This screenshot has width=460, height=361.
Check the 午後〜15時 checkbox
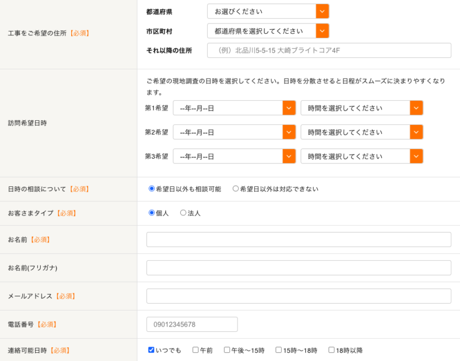[x=228, y=350]
